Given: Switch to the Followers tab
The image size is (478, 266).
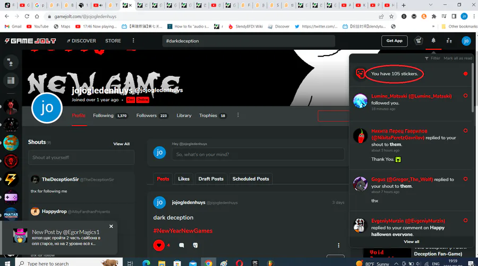Looking at the screenshot, I should 152,116.
